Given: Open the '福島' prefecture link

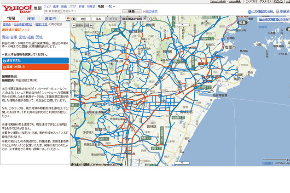Looking at the screenshot, I should (30, 37).
